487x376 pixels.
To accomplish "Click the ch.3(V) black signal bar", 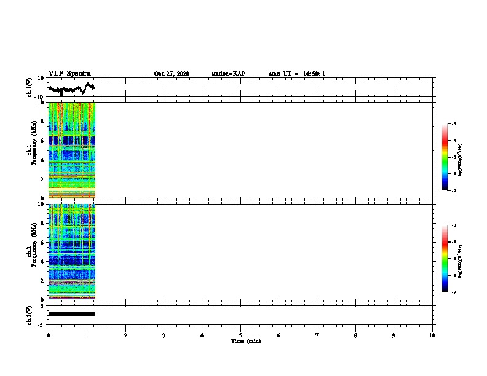I will pos(72,314).
